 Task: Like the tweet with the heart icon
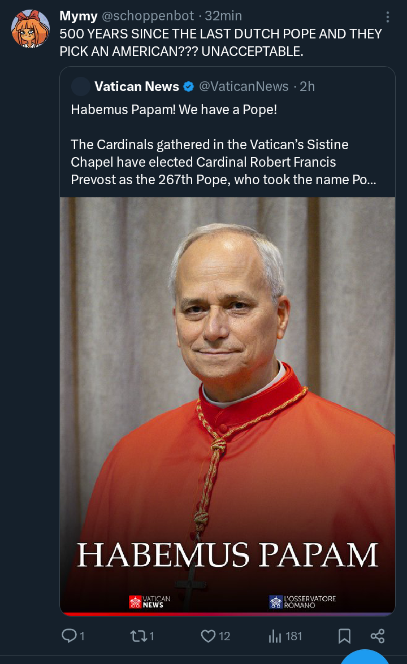208,636
